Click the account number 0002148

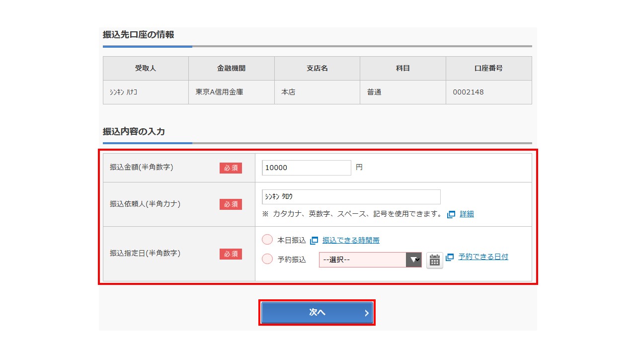point(468,92)
